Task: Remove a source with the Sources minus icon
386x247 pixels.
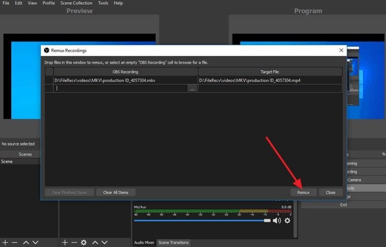Action: (74, 242)
